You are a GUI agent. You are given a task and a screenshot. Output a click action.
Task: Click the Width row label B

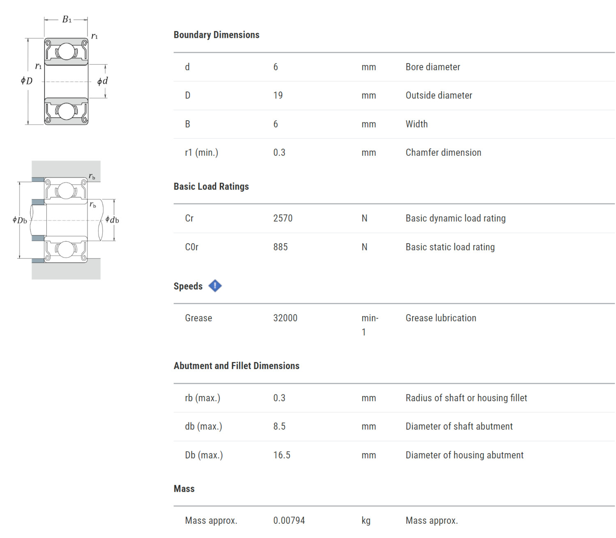pos(188,124)
